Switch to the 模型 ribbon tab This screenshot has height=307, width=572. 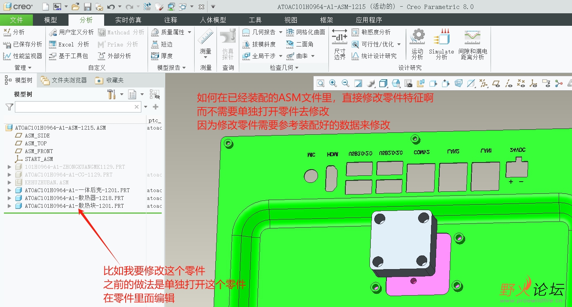click(x=51, y=20)
